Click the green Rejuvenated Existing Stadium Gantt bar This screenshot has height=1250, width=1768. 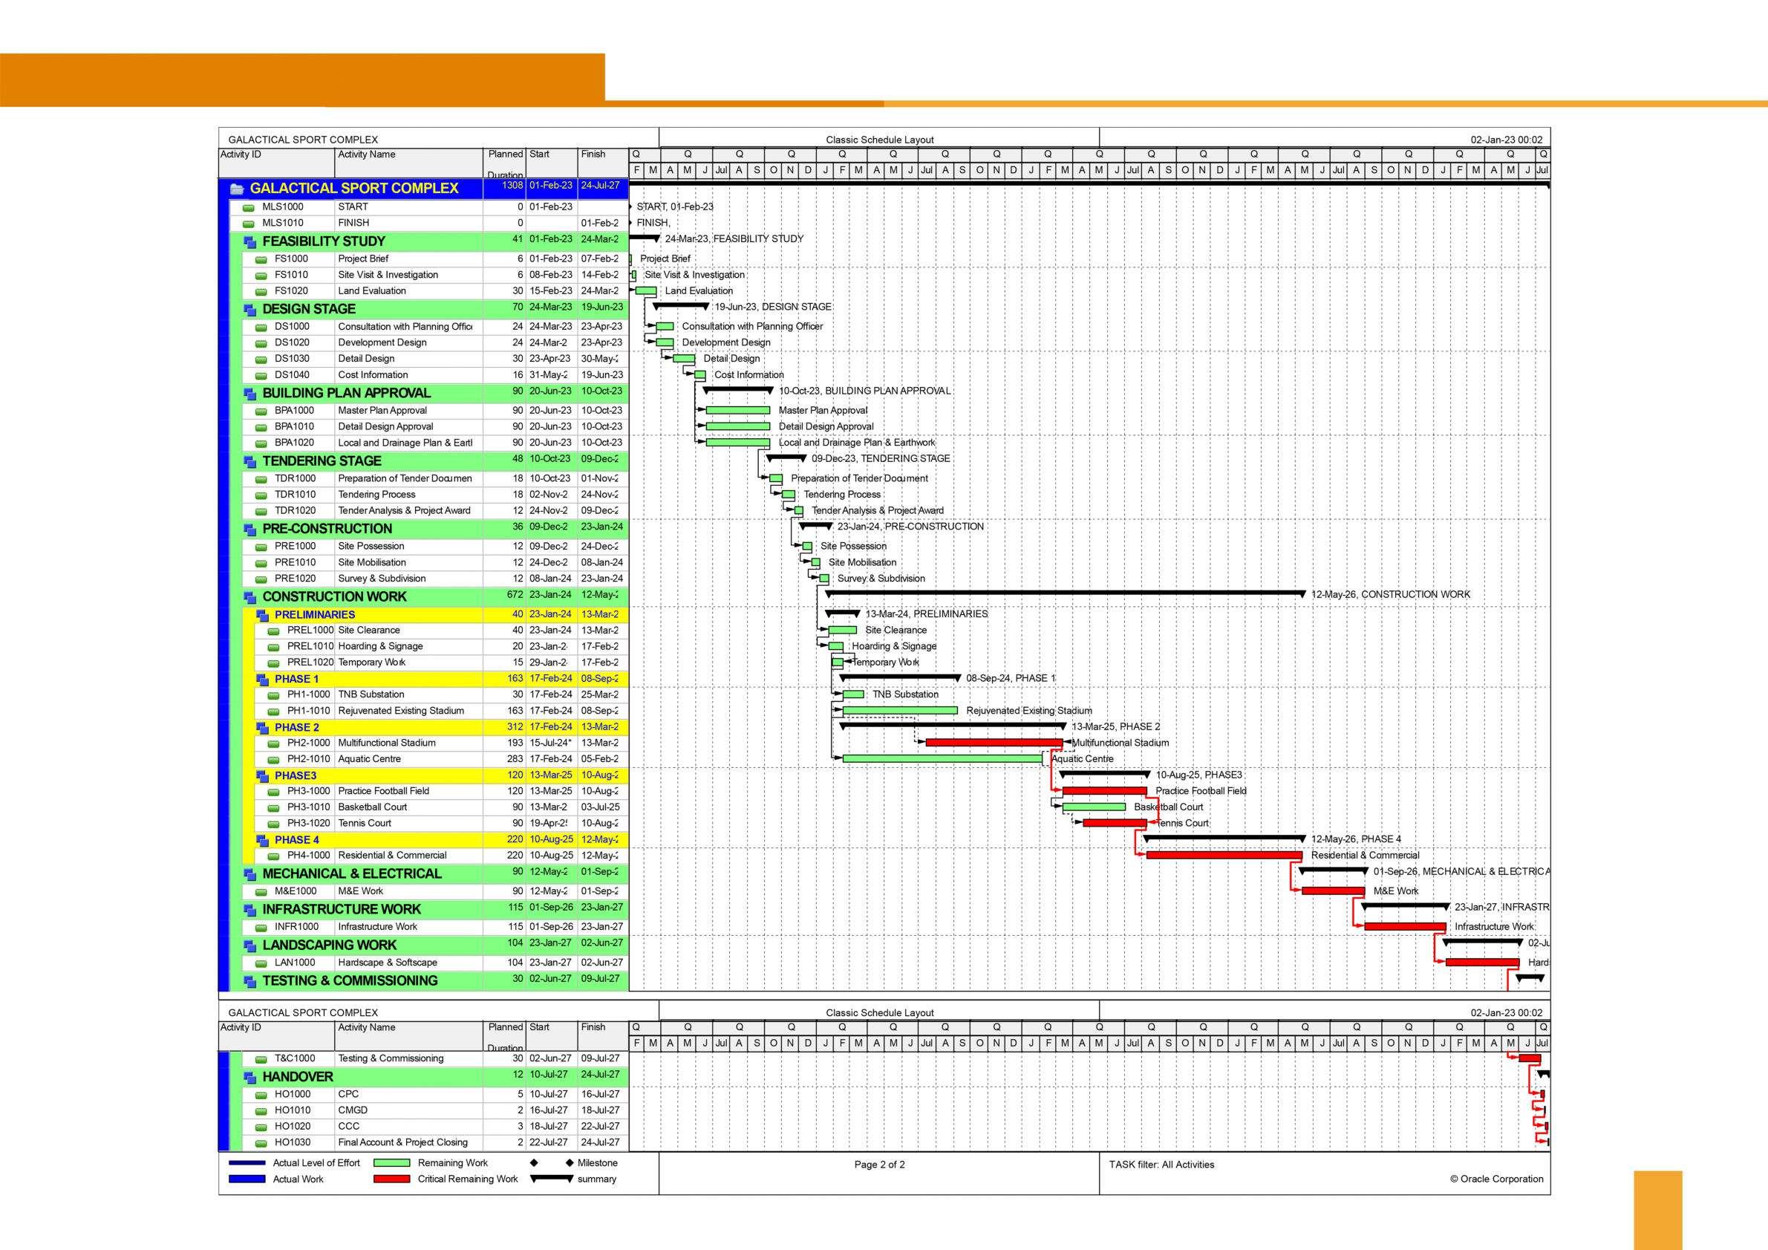(x=899, y=711)
